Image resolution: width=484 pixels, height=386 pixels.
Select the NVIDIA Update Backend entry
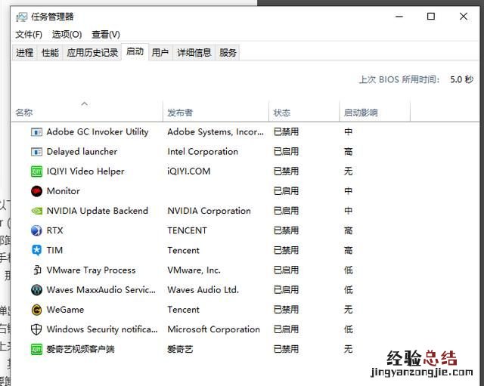point(245,211)
